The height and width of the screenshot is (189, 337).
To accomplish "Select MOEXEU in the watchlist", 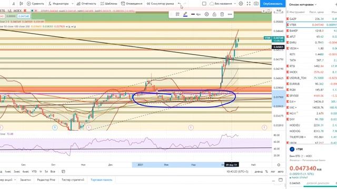I will (312, 125).
